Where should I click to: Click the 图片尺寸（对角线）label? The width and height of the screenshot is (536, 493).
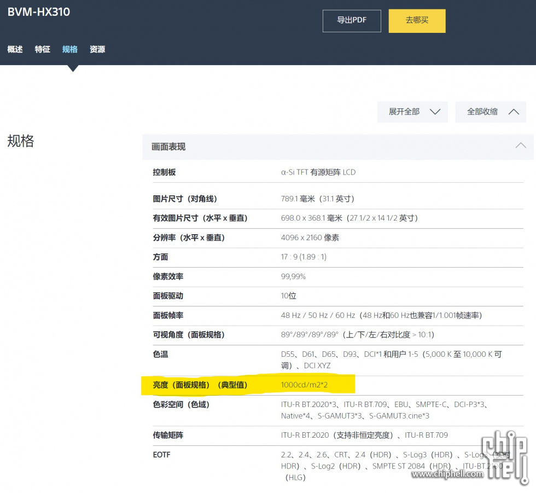tap(185, 199)
